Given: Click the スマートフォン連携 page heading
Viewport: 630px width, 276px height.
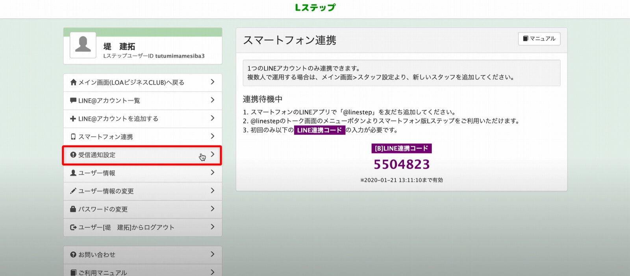Looking at the screenshot, I should pos(290,40).
